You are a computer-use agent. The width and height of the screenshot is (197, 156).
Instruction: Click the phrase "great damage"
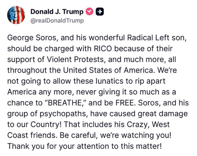click(163, 114)
